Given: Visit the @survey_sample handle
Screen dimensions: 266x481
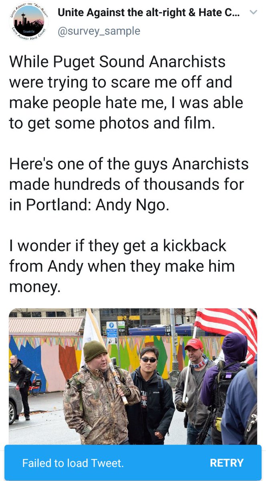Looking at the screenshot, I should click(x=99, y=31).
